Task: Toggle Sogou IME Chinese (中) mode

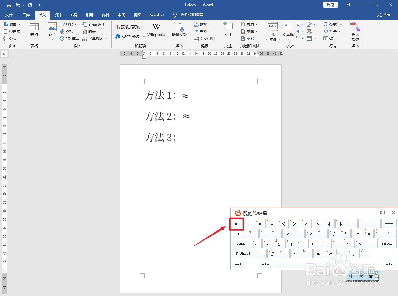Action: click(x=351, y=276)
